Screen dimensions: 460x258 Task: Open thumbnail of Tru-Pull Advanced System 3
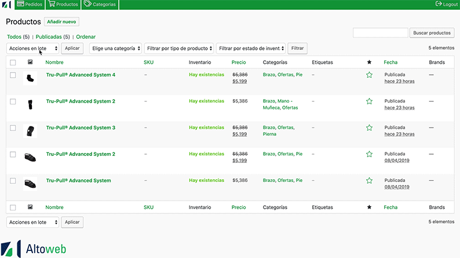pyautogui.click(x=30, y=131)
